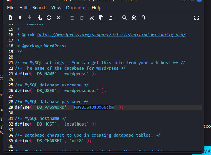Click the Save As toolbar icon

point(39,18)
